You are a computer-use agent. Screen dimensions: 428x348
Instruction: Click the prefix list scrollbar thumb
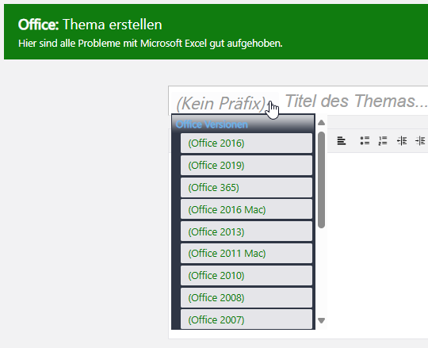[321, 180]
